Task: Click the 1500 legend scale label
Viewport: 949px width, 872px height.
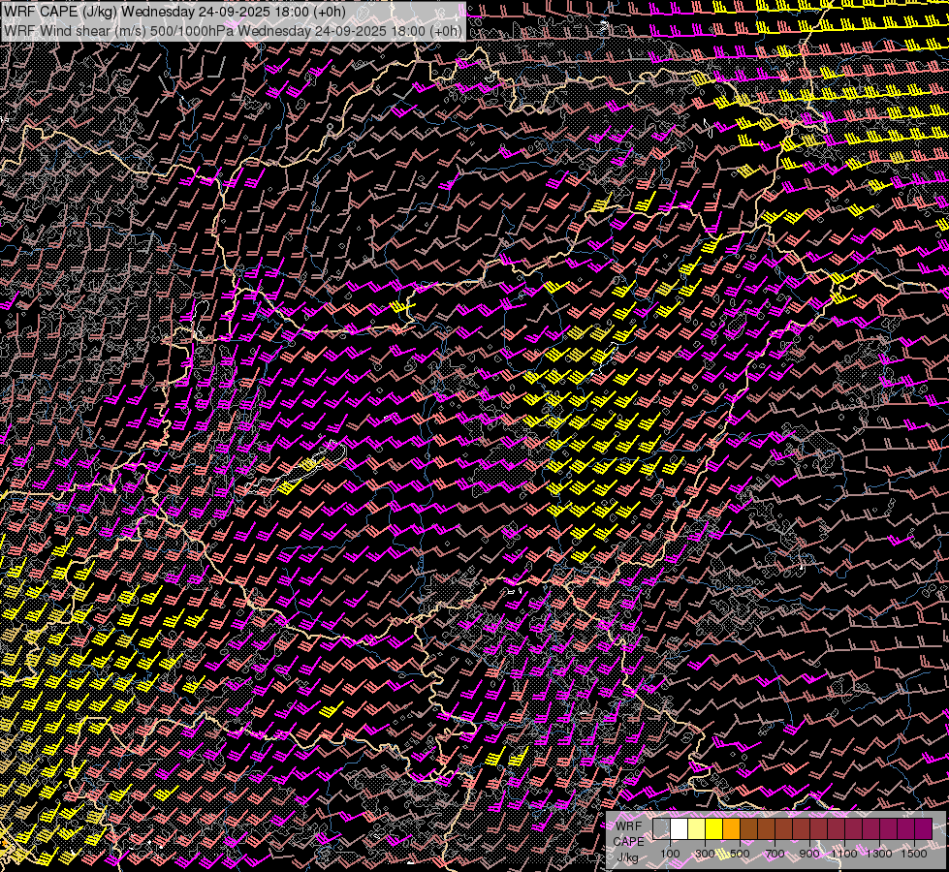Action: click(914, 854)
